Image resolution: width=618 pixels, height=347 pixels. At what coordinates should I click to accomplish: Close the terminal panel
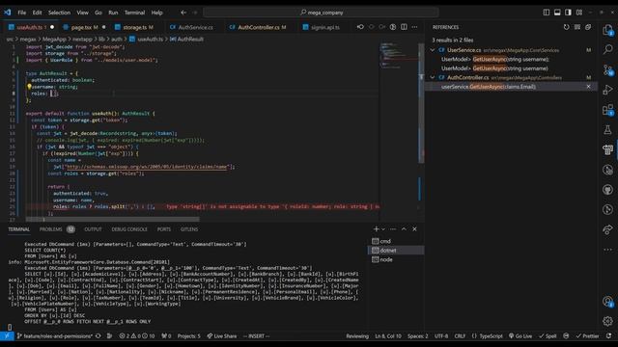pos(414,229)
